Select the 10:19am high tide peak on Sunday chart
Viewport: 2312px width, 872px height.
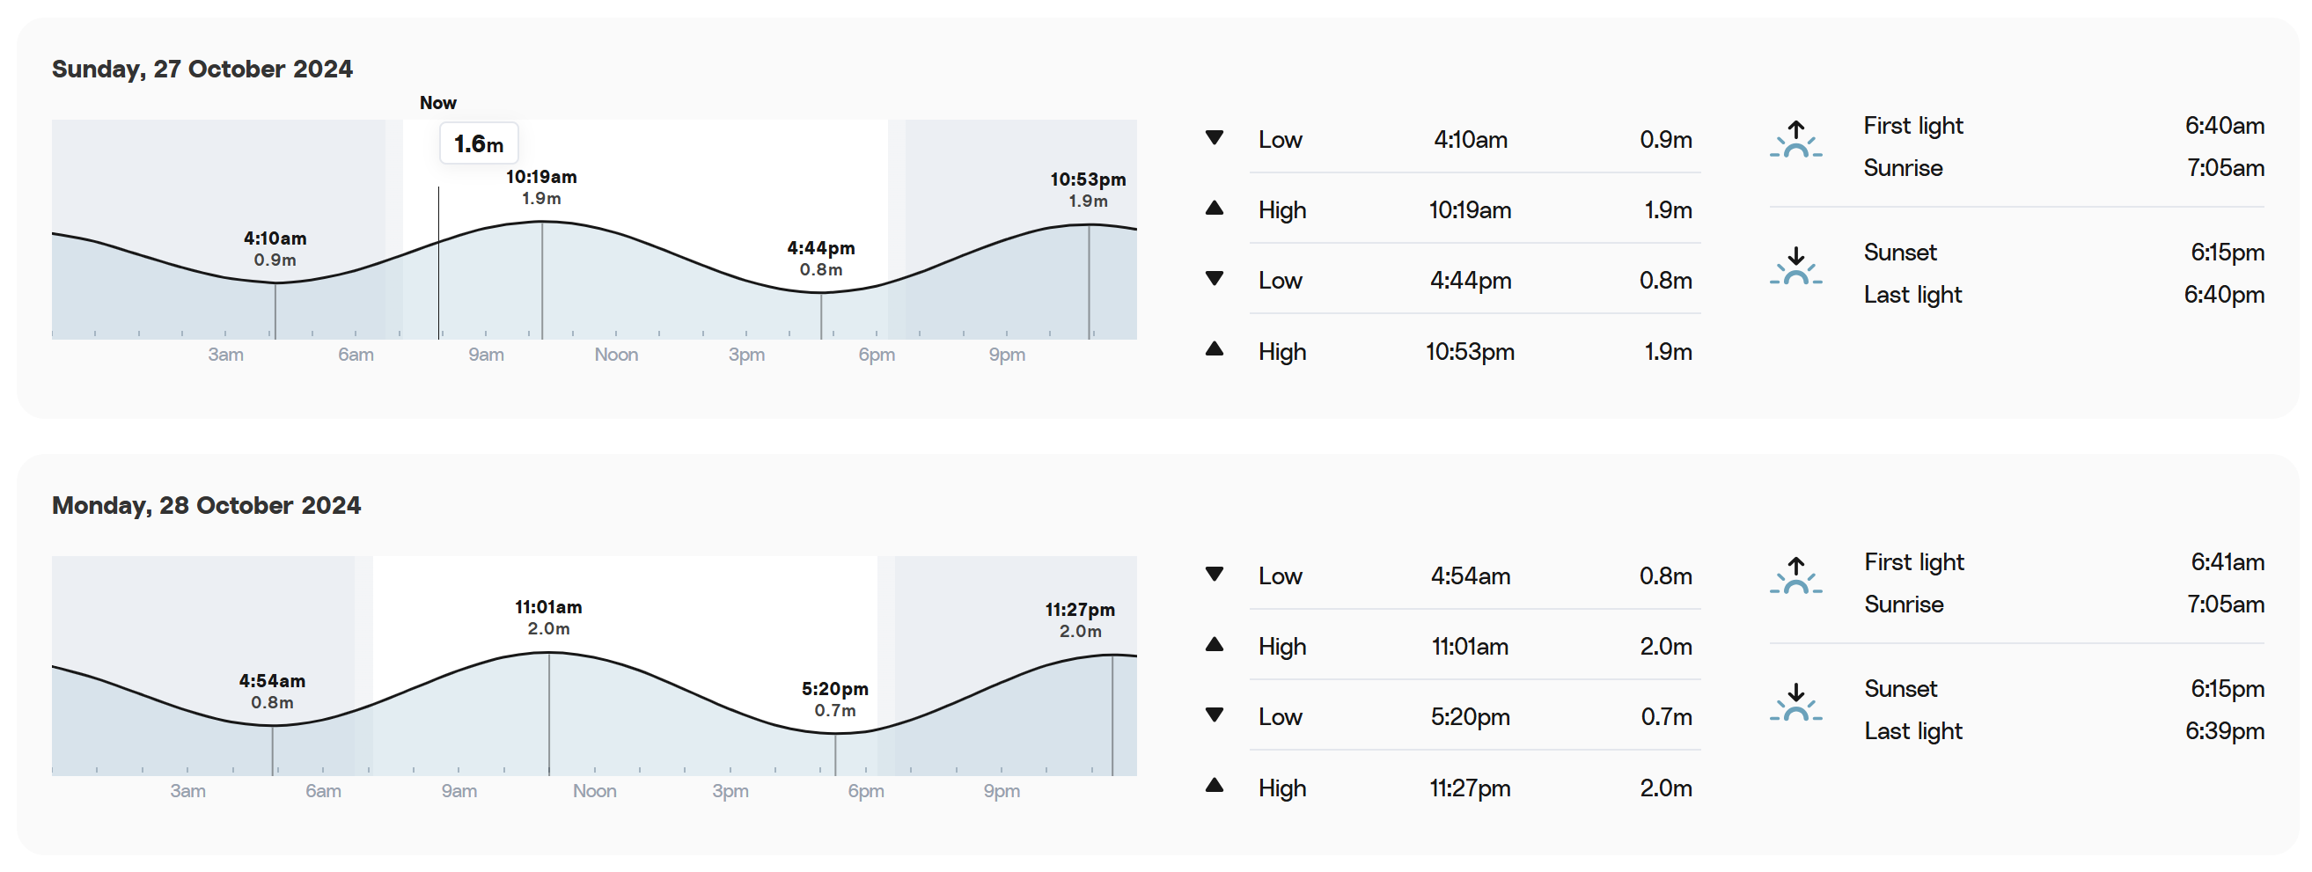coord(541,222)
